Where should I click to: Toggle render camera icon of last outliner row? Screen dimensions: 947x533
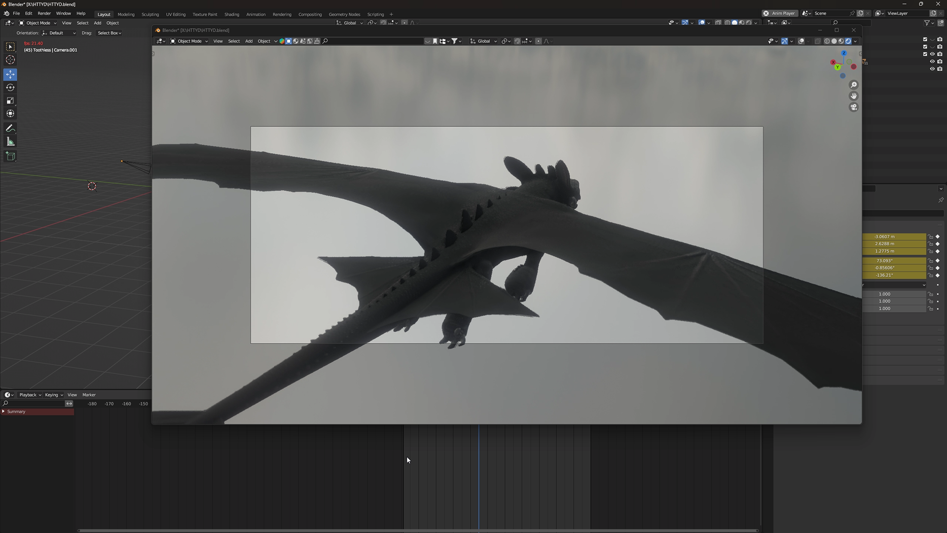(x=940, y=69)
